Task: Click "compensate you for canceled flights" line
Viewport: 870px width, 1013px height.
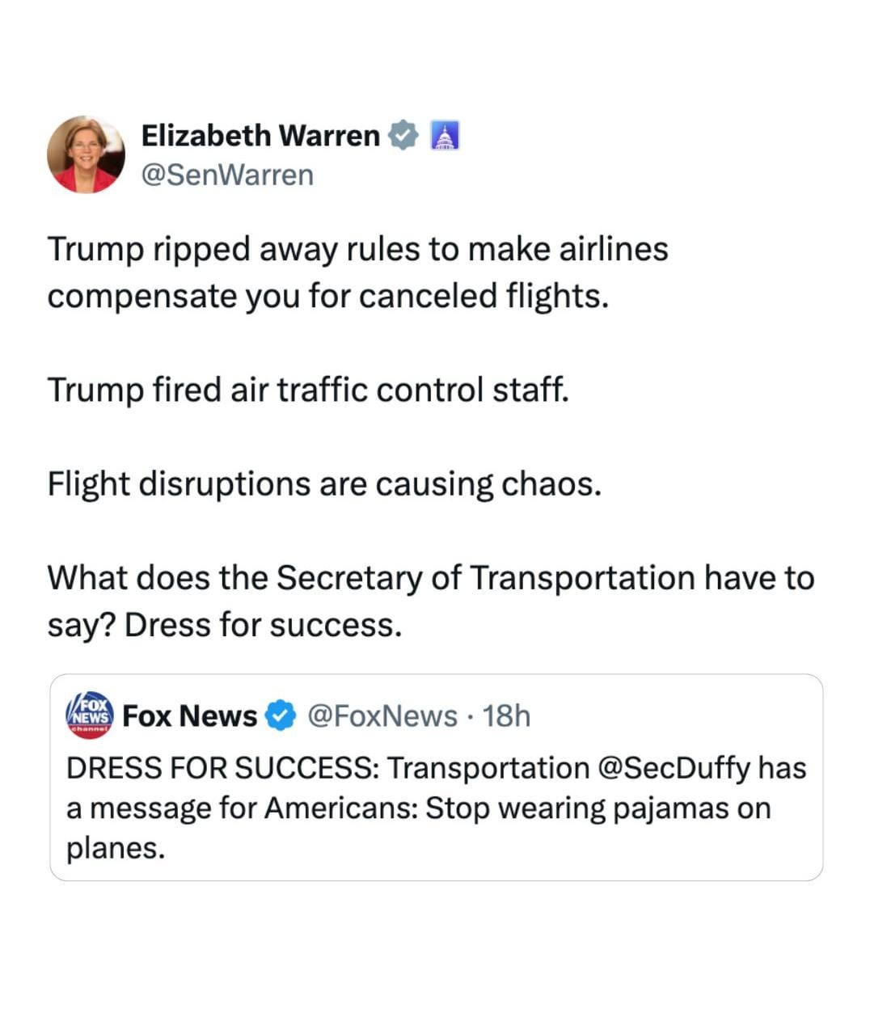Action: click(x=327, y=296)
